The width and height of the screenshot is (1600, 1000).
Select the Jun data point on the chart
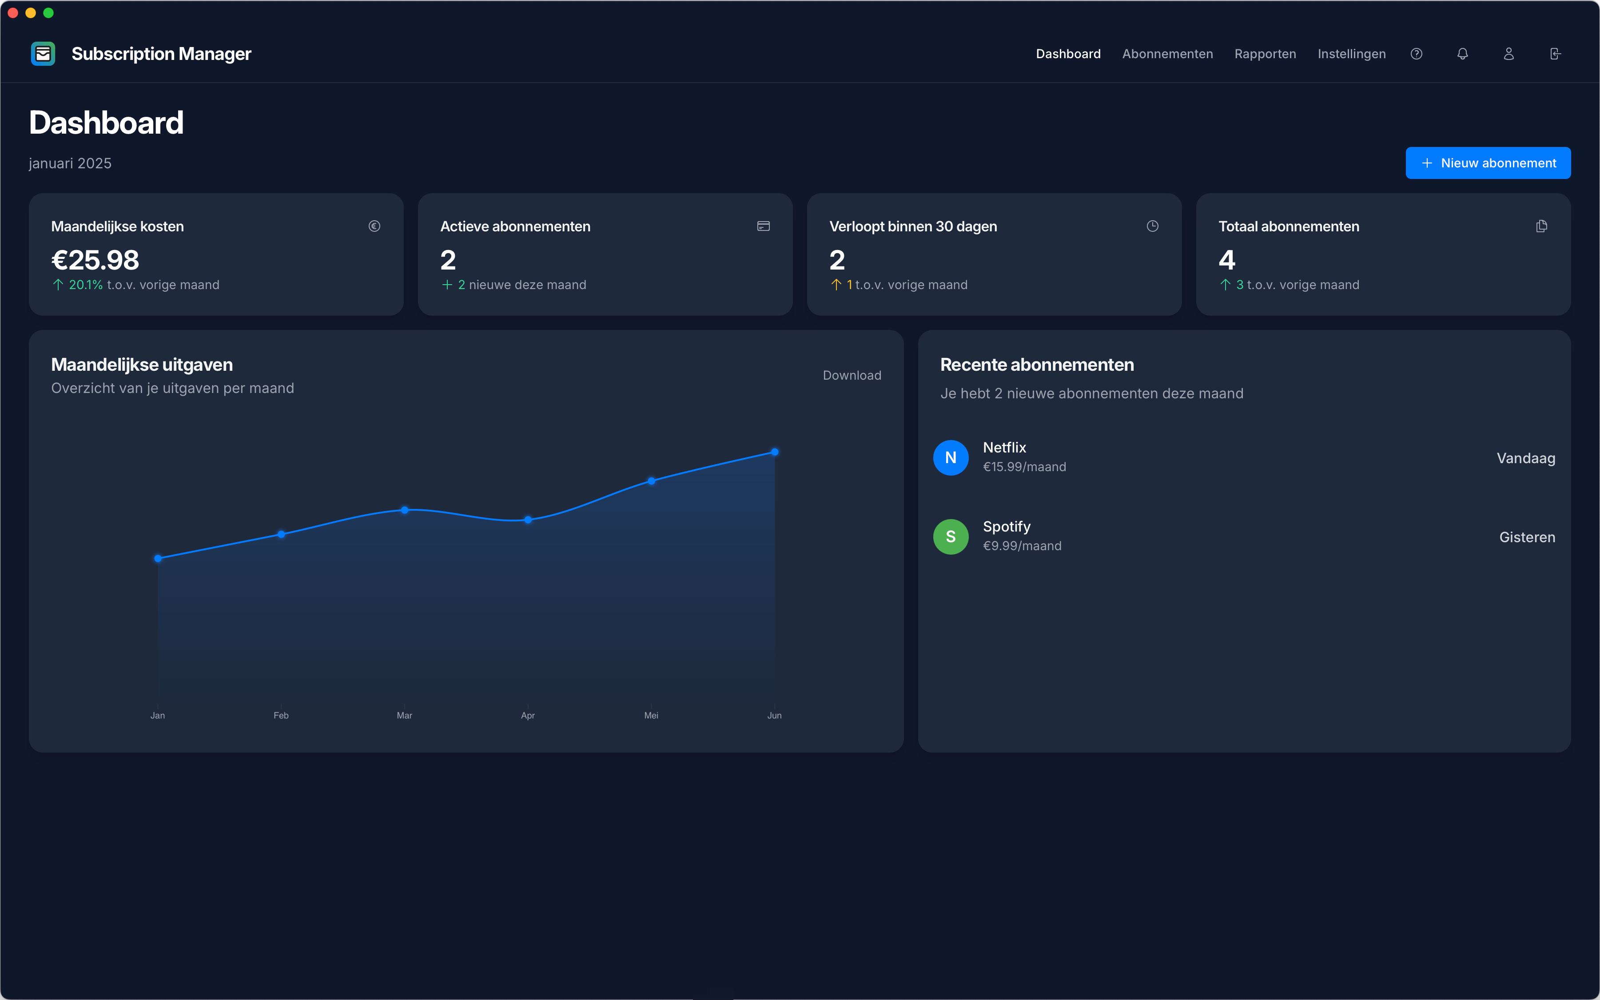[775, 452]
